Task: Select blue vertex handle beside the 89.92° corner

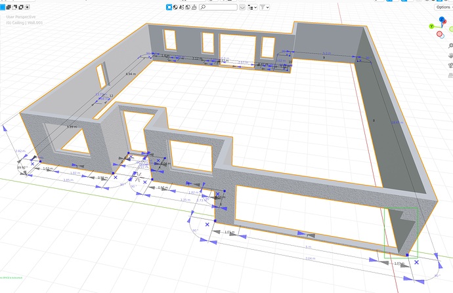Action: click(x=40, y=161)
